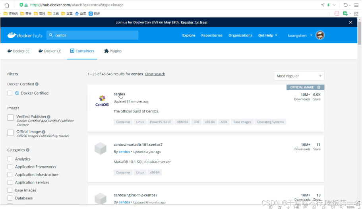Image resolution: width=362 pixels, height=209 pixels.
Task: Click the browser home icon
Action: click(x=7, y=5)
